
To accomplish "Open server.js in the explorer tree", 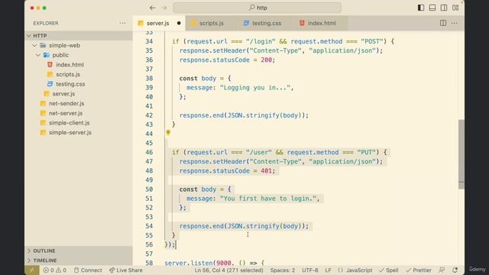I will (x=63, y=94).
